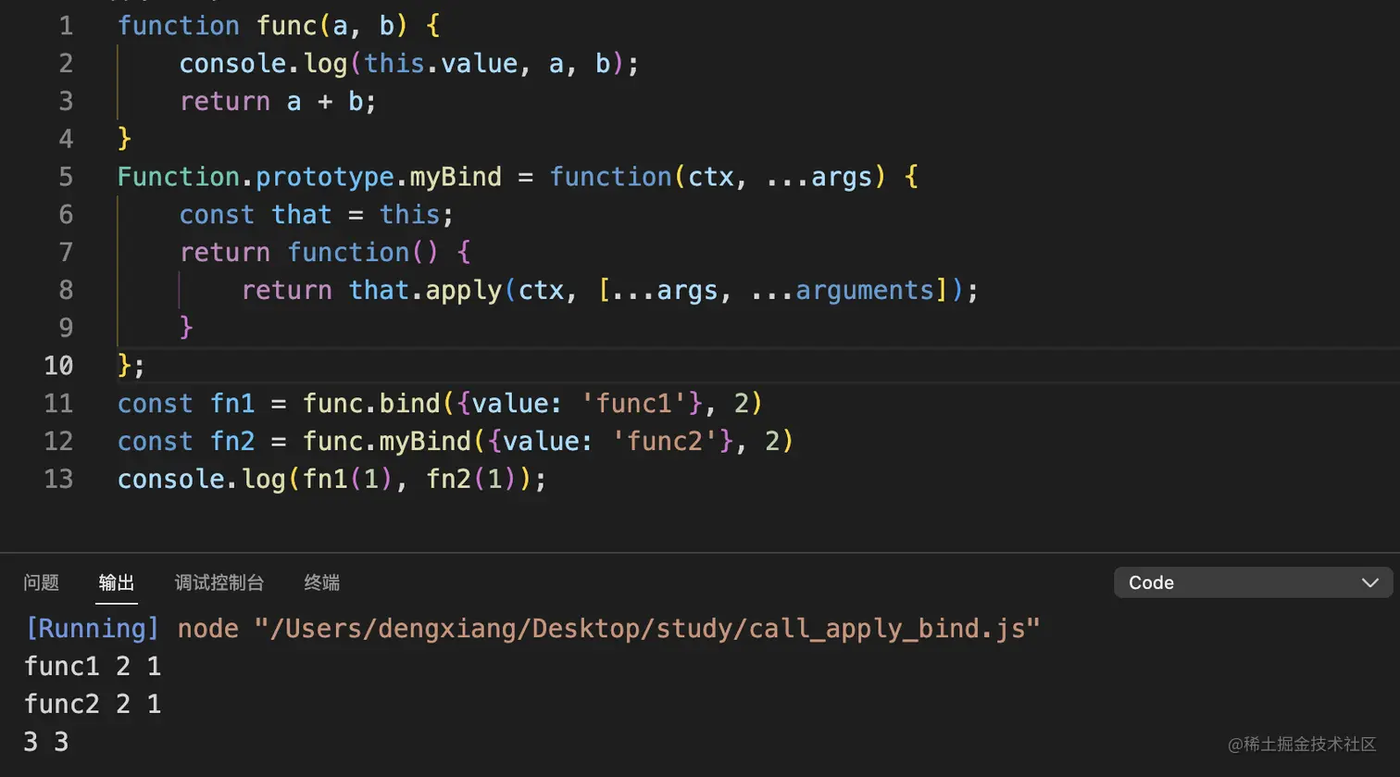The width and height of the screenshot is (1400, 777).
Task: Switch to the 输出 (Output) tab
Action: 117,583
